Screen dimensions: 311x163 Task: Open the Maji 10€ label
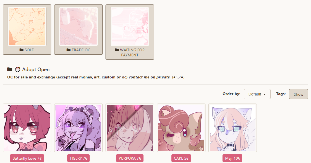point(233,158)
